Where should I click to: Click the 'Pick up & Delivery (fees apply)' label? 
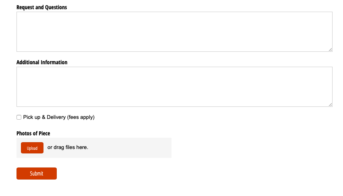59,117
